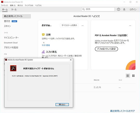Open the default app card three-dot menu
Image resolution: width=140 pixels, height=113 pixels.
pyautogui.click(x=130, y=26)
